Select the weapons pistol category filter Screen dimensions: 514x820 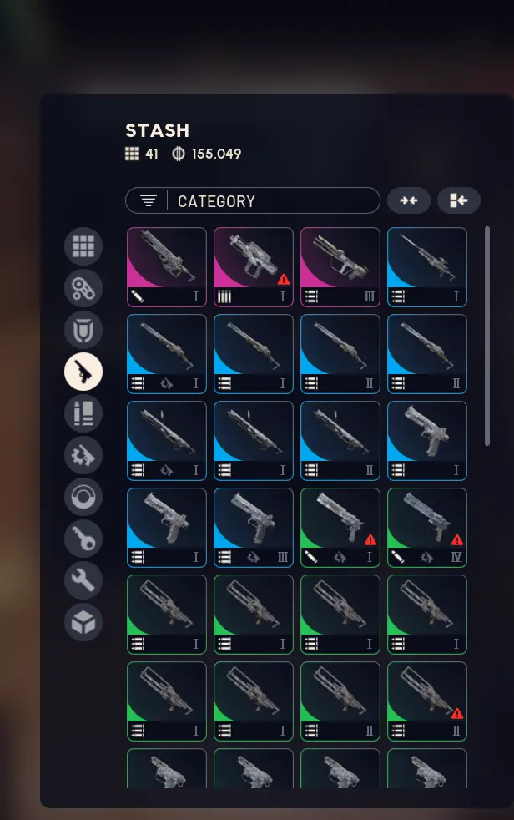(x=83, y=372)
